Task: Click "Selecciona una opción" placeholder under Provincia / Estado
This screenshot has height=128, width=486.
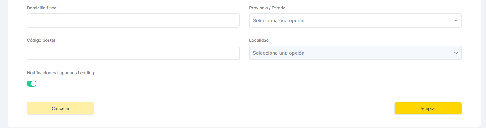Action: pyautogui.click(x=278, y=21)
